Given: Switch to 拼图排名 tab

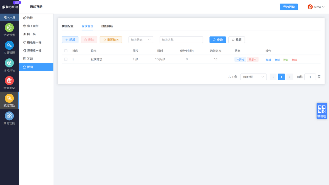Looking at the screenshot, I should click(107, 26).
